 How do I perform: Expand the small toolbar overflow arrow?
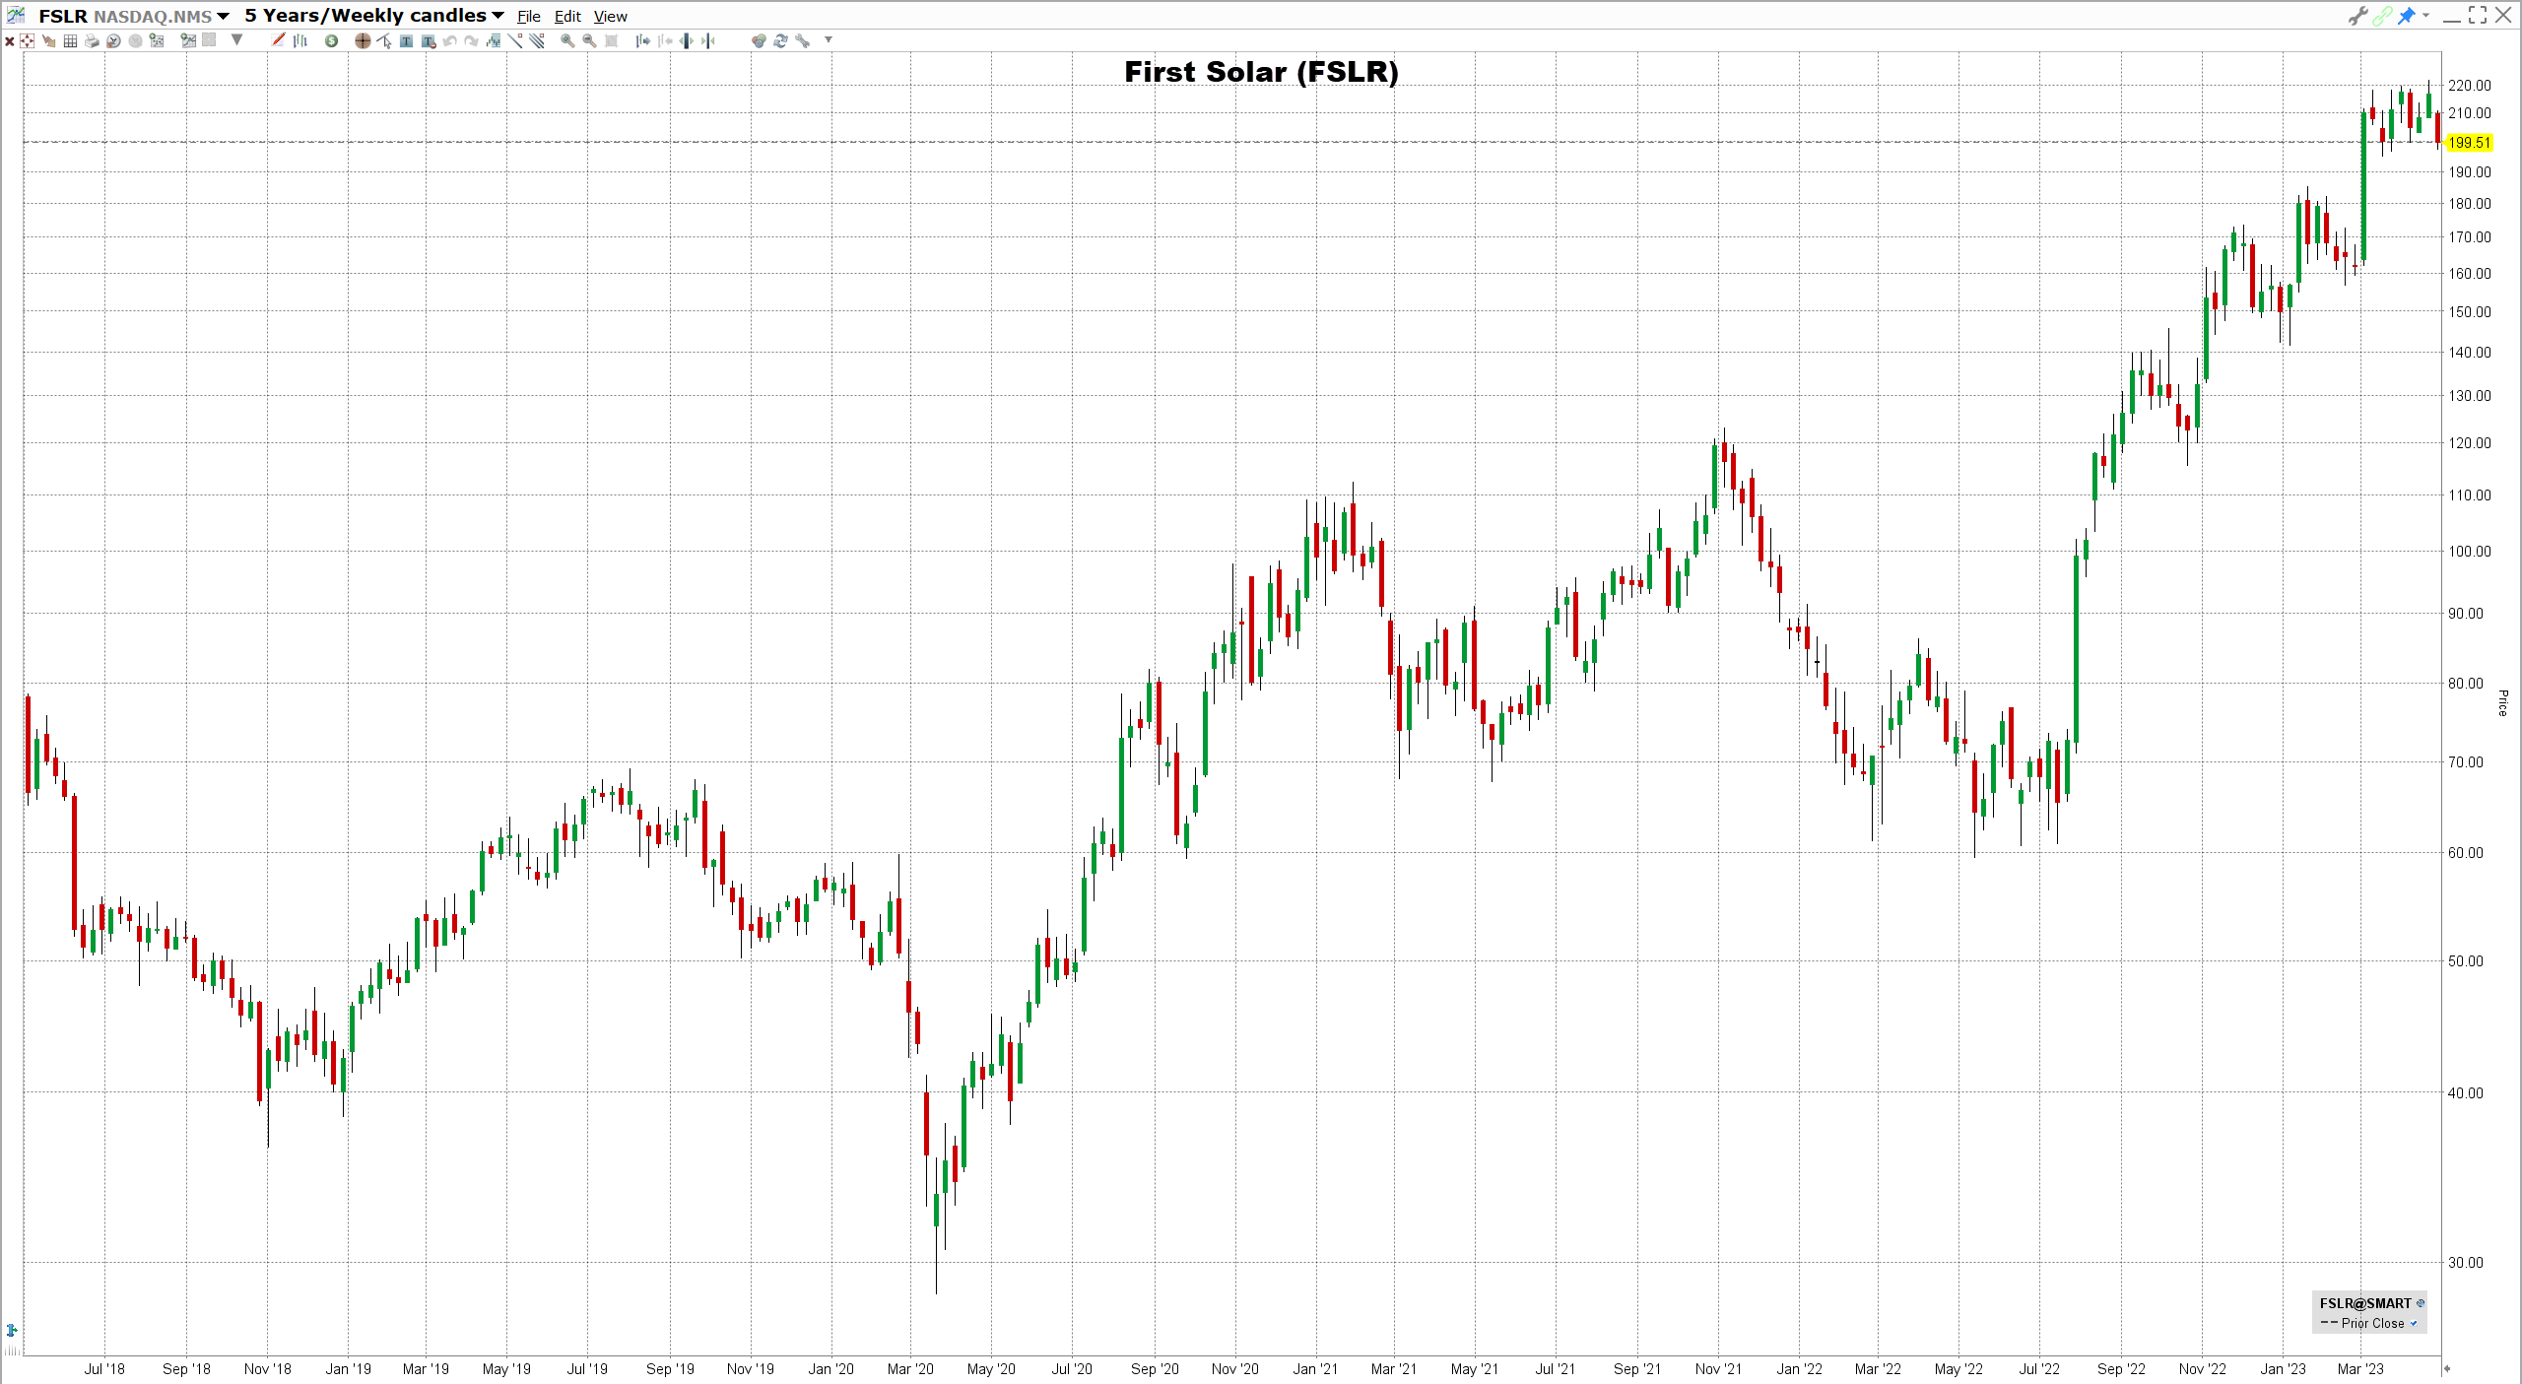tap(829, 39)
